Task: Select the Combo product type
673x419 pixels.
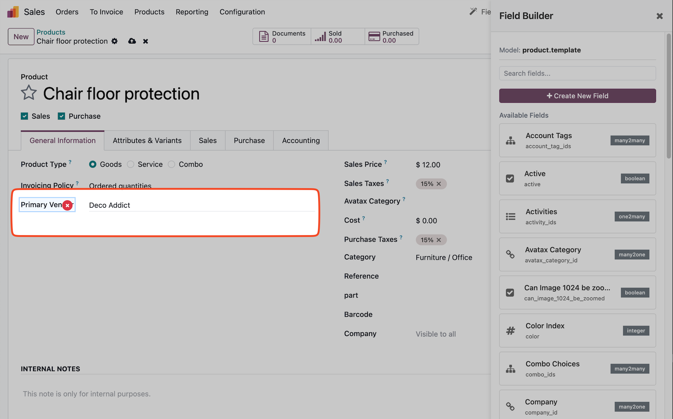Action: coord(171,164)
